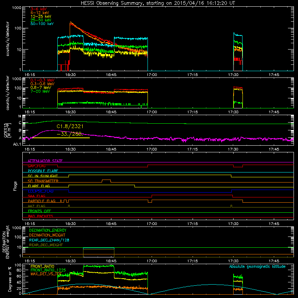The height and width of the screenshot is (298, 298).
Task: Click the DECIMATION_WEIGHT legend label
Action: pyautogui.click(x=47, y=235)
